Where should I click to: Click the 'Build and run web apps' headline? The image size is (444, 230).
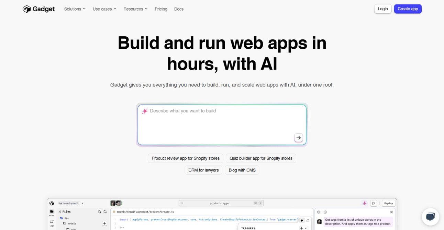(222, 53)
